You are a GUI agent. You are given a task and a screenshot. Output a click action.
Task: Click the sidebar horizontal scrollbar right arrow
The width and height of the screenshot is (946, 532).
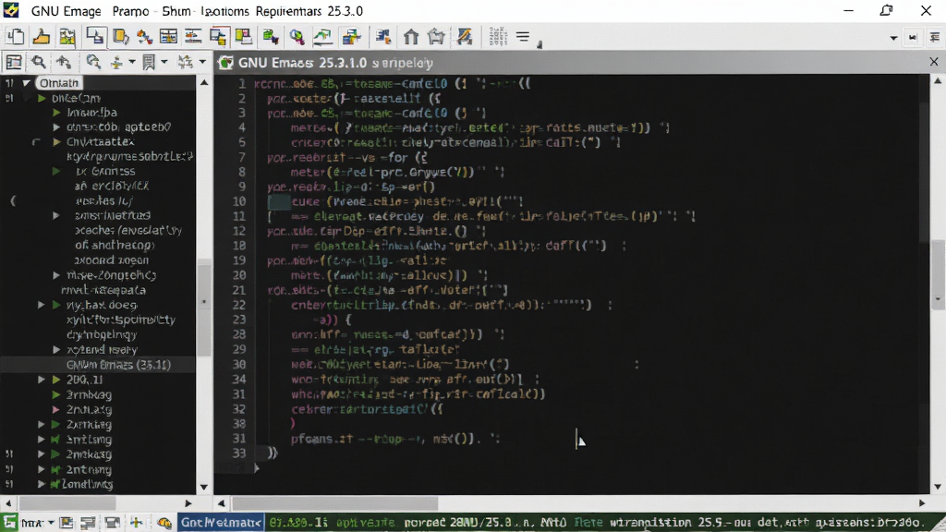188,503
